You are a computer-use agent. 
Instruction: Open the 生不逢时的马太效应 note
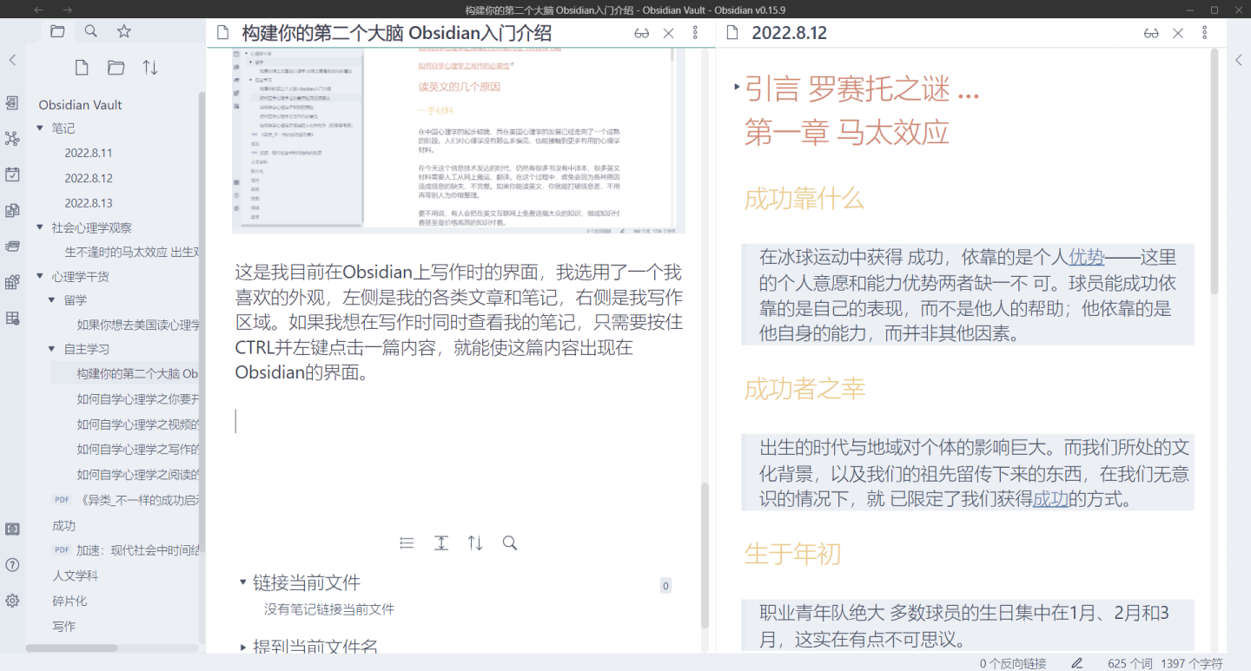(x=132, y=252)
